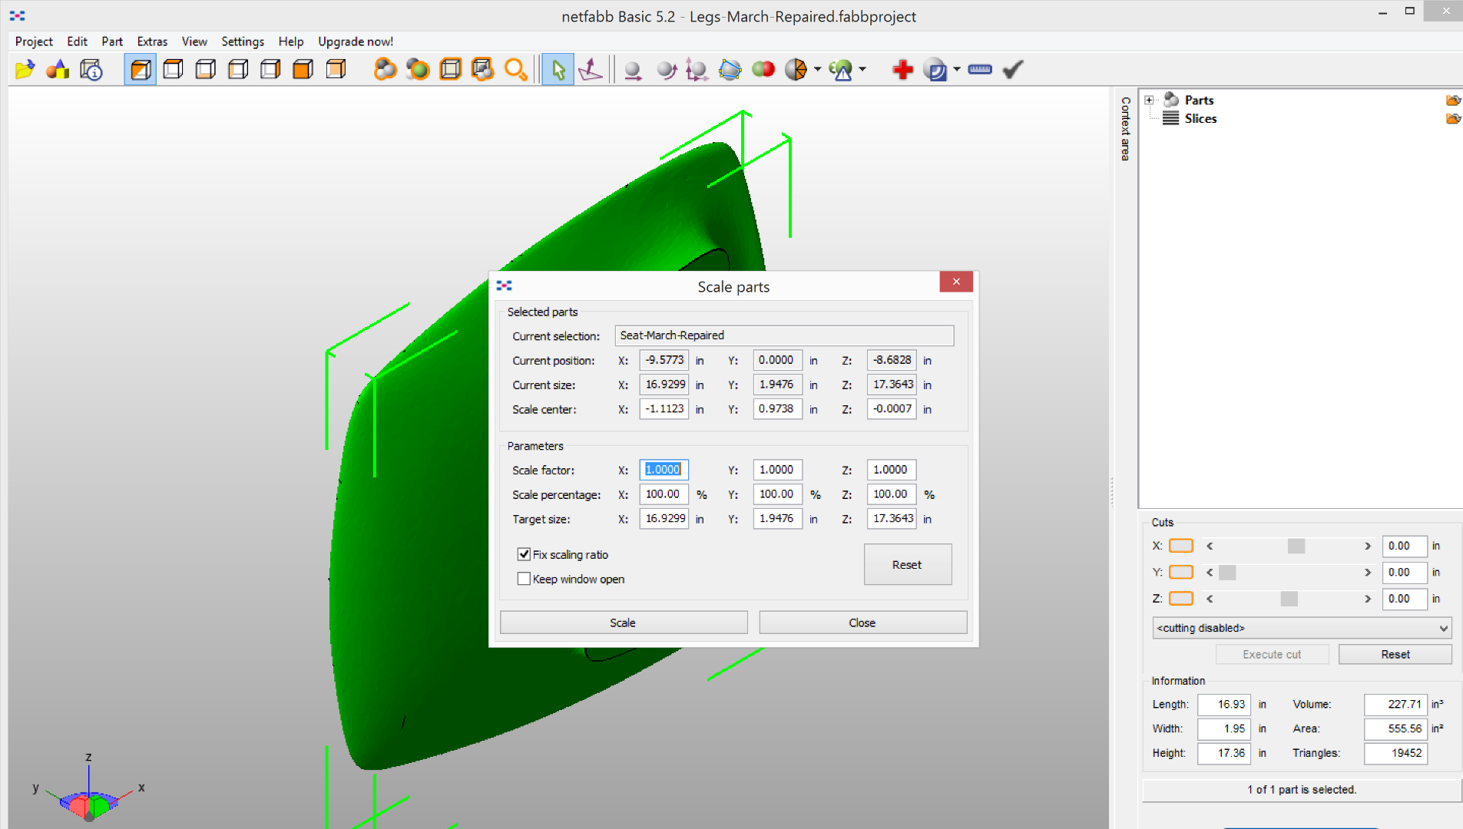This screenshot has height=829, width=1463.
Task: Toggle the Z cut plane orange box
Action: tap(1180, 599)
